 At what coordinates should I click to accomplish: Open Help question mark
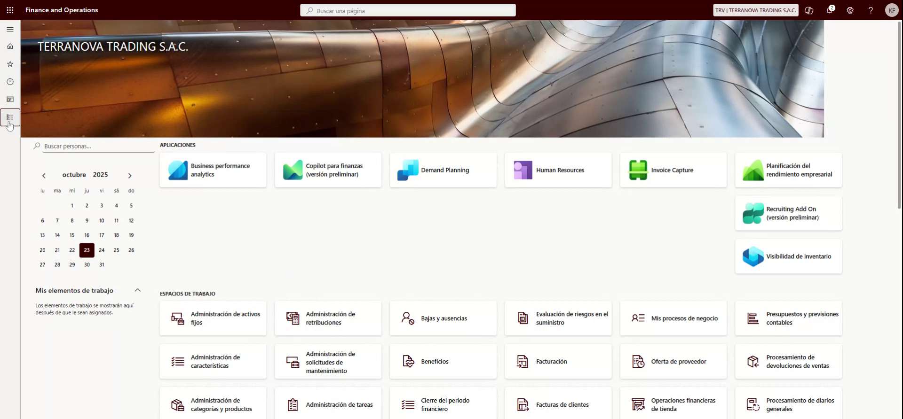point(871,10)
